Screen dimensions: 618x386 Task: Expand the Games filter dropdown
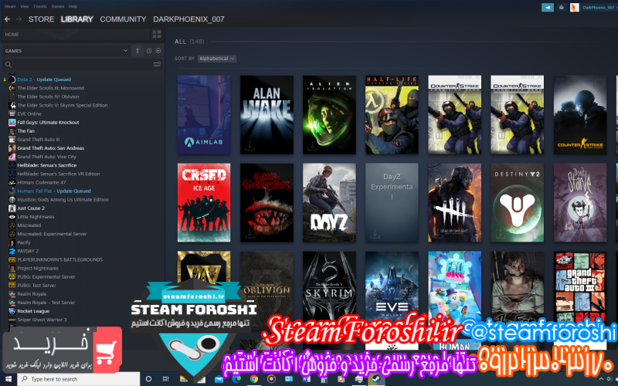pyautogui.click(x=125, y=51)
